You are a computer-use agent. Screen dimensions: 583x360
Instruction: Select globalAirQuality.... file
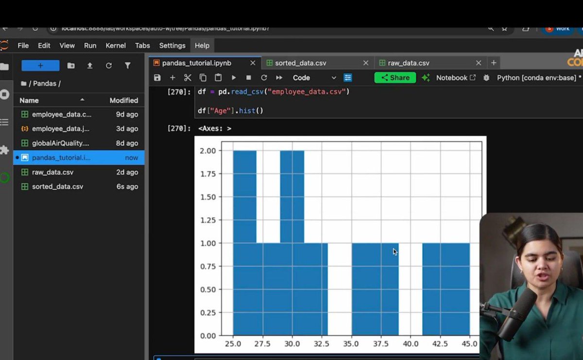(x=79, y=144)
